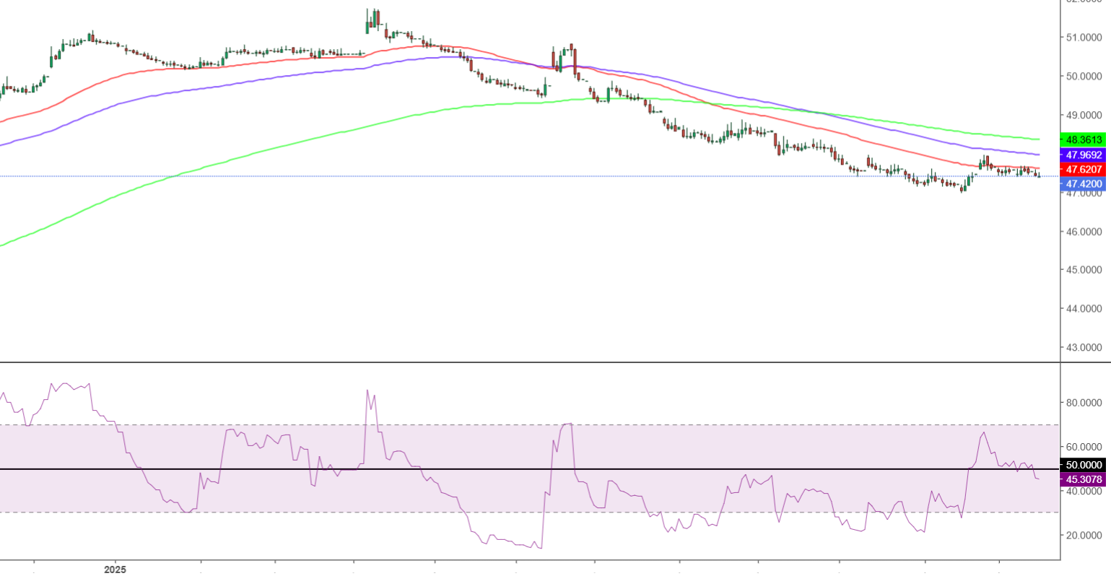Viewport: 1111px width, 576px height.
Task: Select the purple 45.3078 RSI value label
Action: (x=1084, y=479)
